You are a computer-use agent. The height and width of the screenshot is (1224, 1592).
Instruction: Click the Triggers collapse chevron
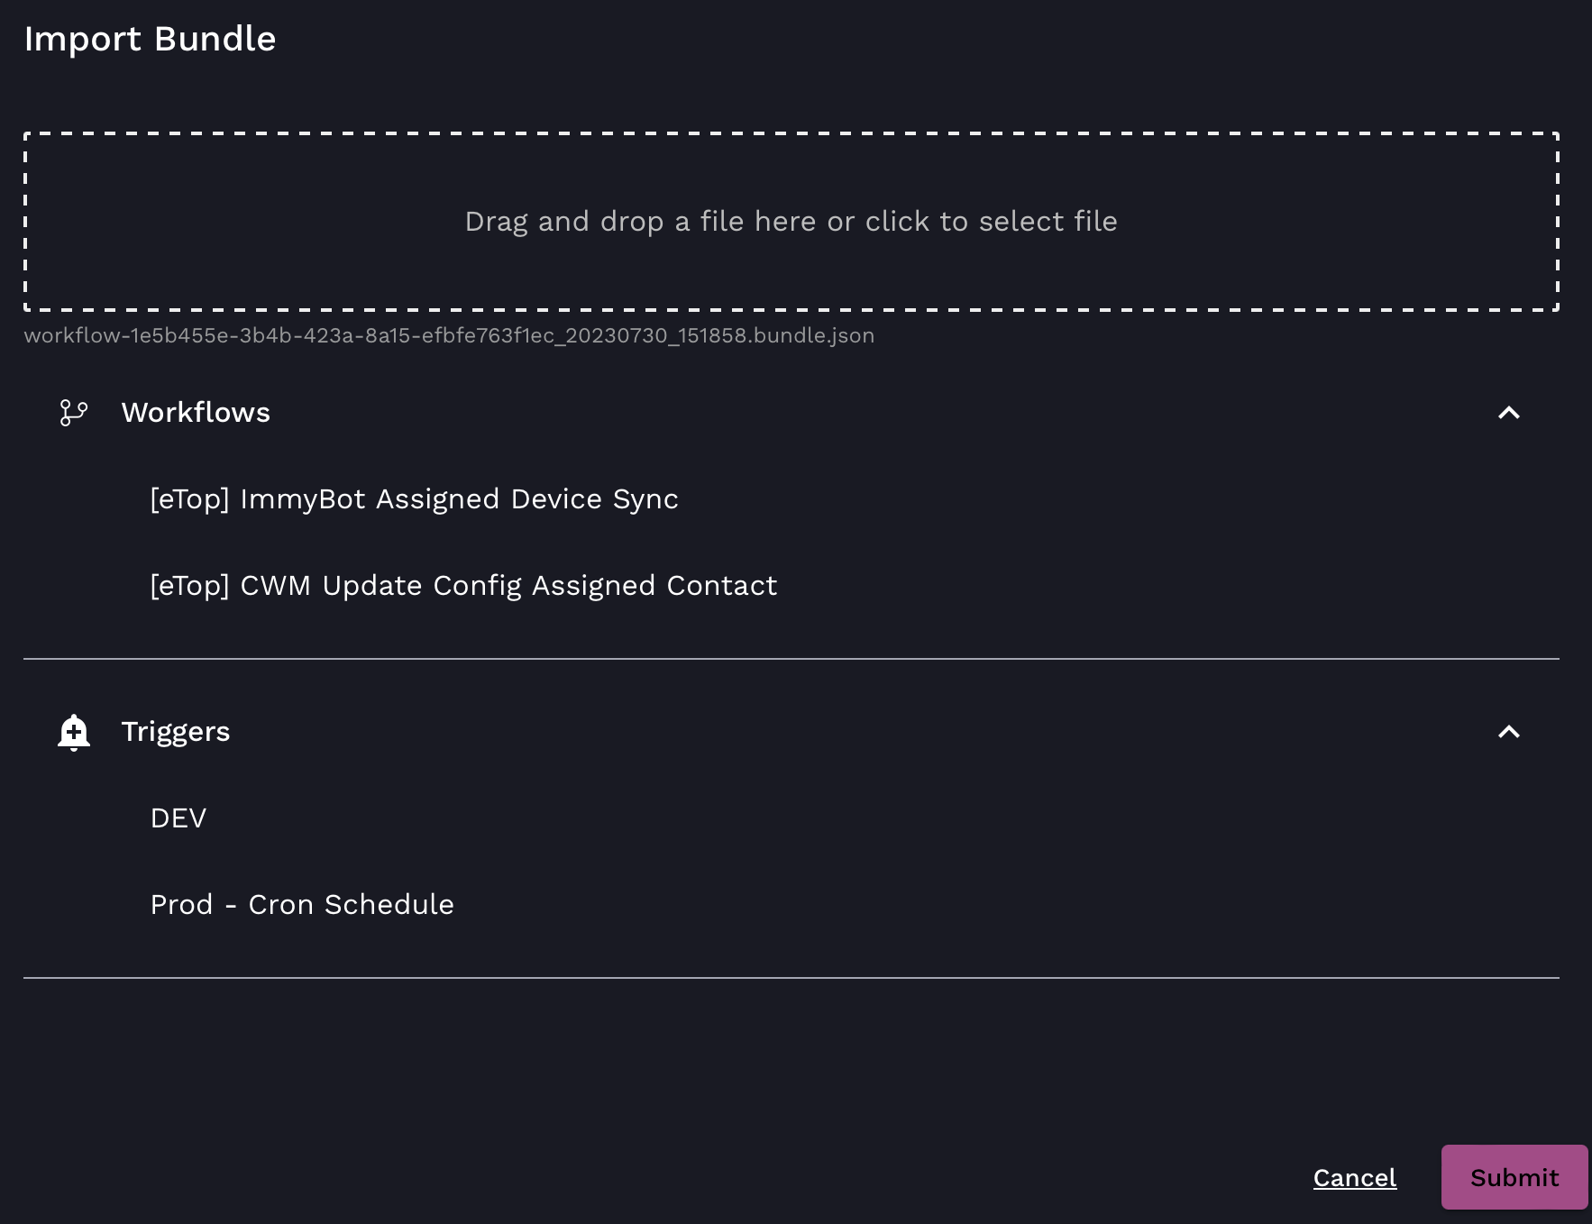click(x=1510, y=733)
